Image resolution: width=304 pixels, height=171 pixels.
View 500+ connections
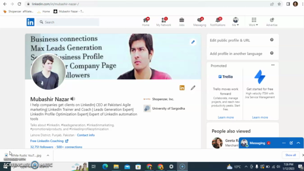click(x=69, y=147)
